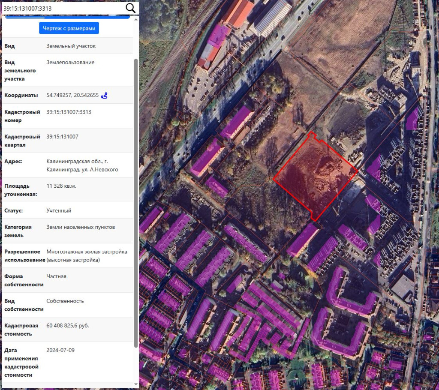Select cadastral value '60 408 825,6 руб.'
Screen dimensions: 439x390
click(68, 326)
